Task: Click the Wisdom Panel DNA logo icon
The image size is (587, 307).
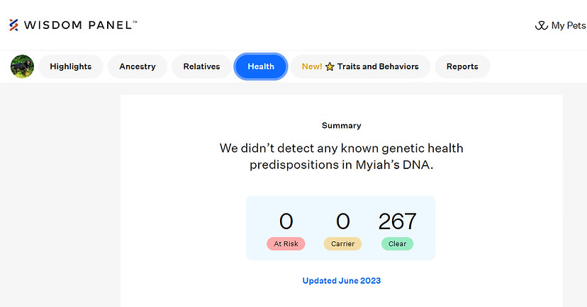Action: (x=14, y=25)
